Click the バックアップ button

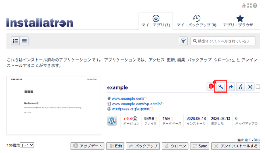coord(143,146)
